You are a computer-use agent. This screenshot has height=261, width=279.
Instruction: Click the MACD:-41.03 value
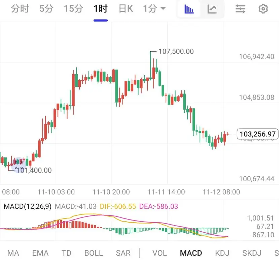(76, 206)
